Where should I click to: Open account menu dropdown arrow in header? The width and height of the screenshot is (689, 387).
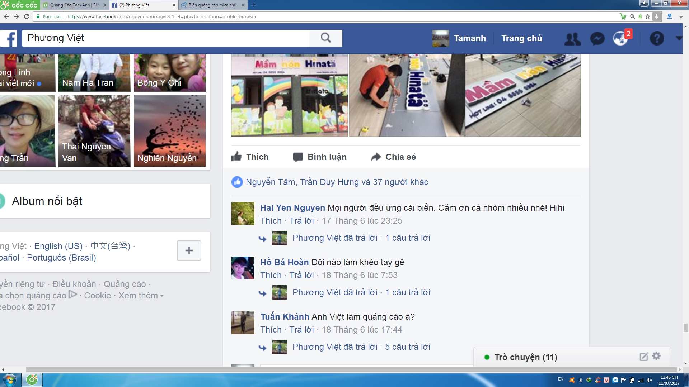click(678, 38)
